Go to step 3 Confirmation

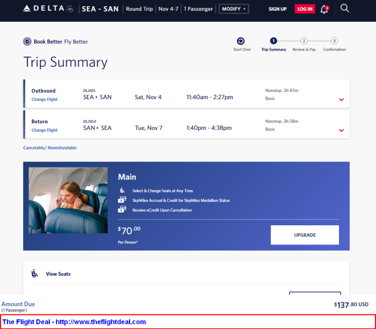point(334,41)
